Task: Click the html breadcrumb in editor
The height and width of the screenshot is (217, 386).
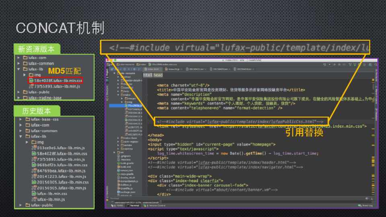Action: click(x=148, y=75)
